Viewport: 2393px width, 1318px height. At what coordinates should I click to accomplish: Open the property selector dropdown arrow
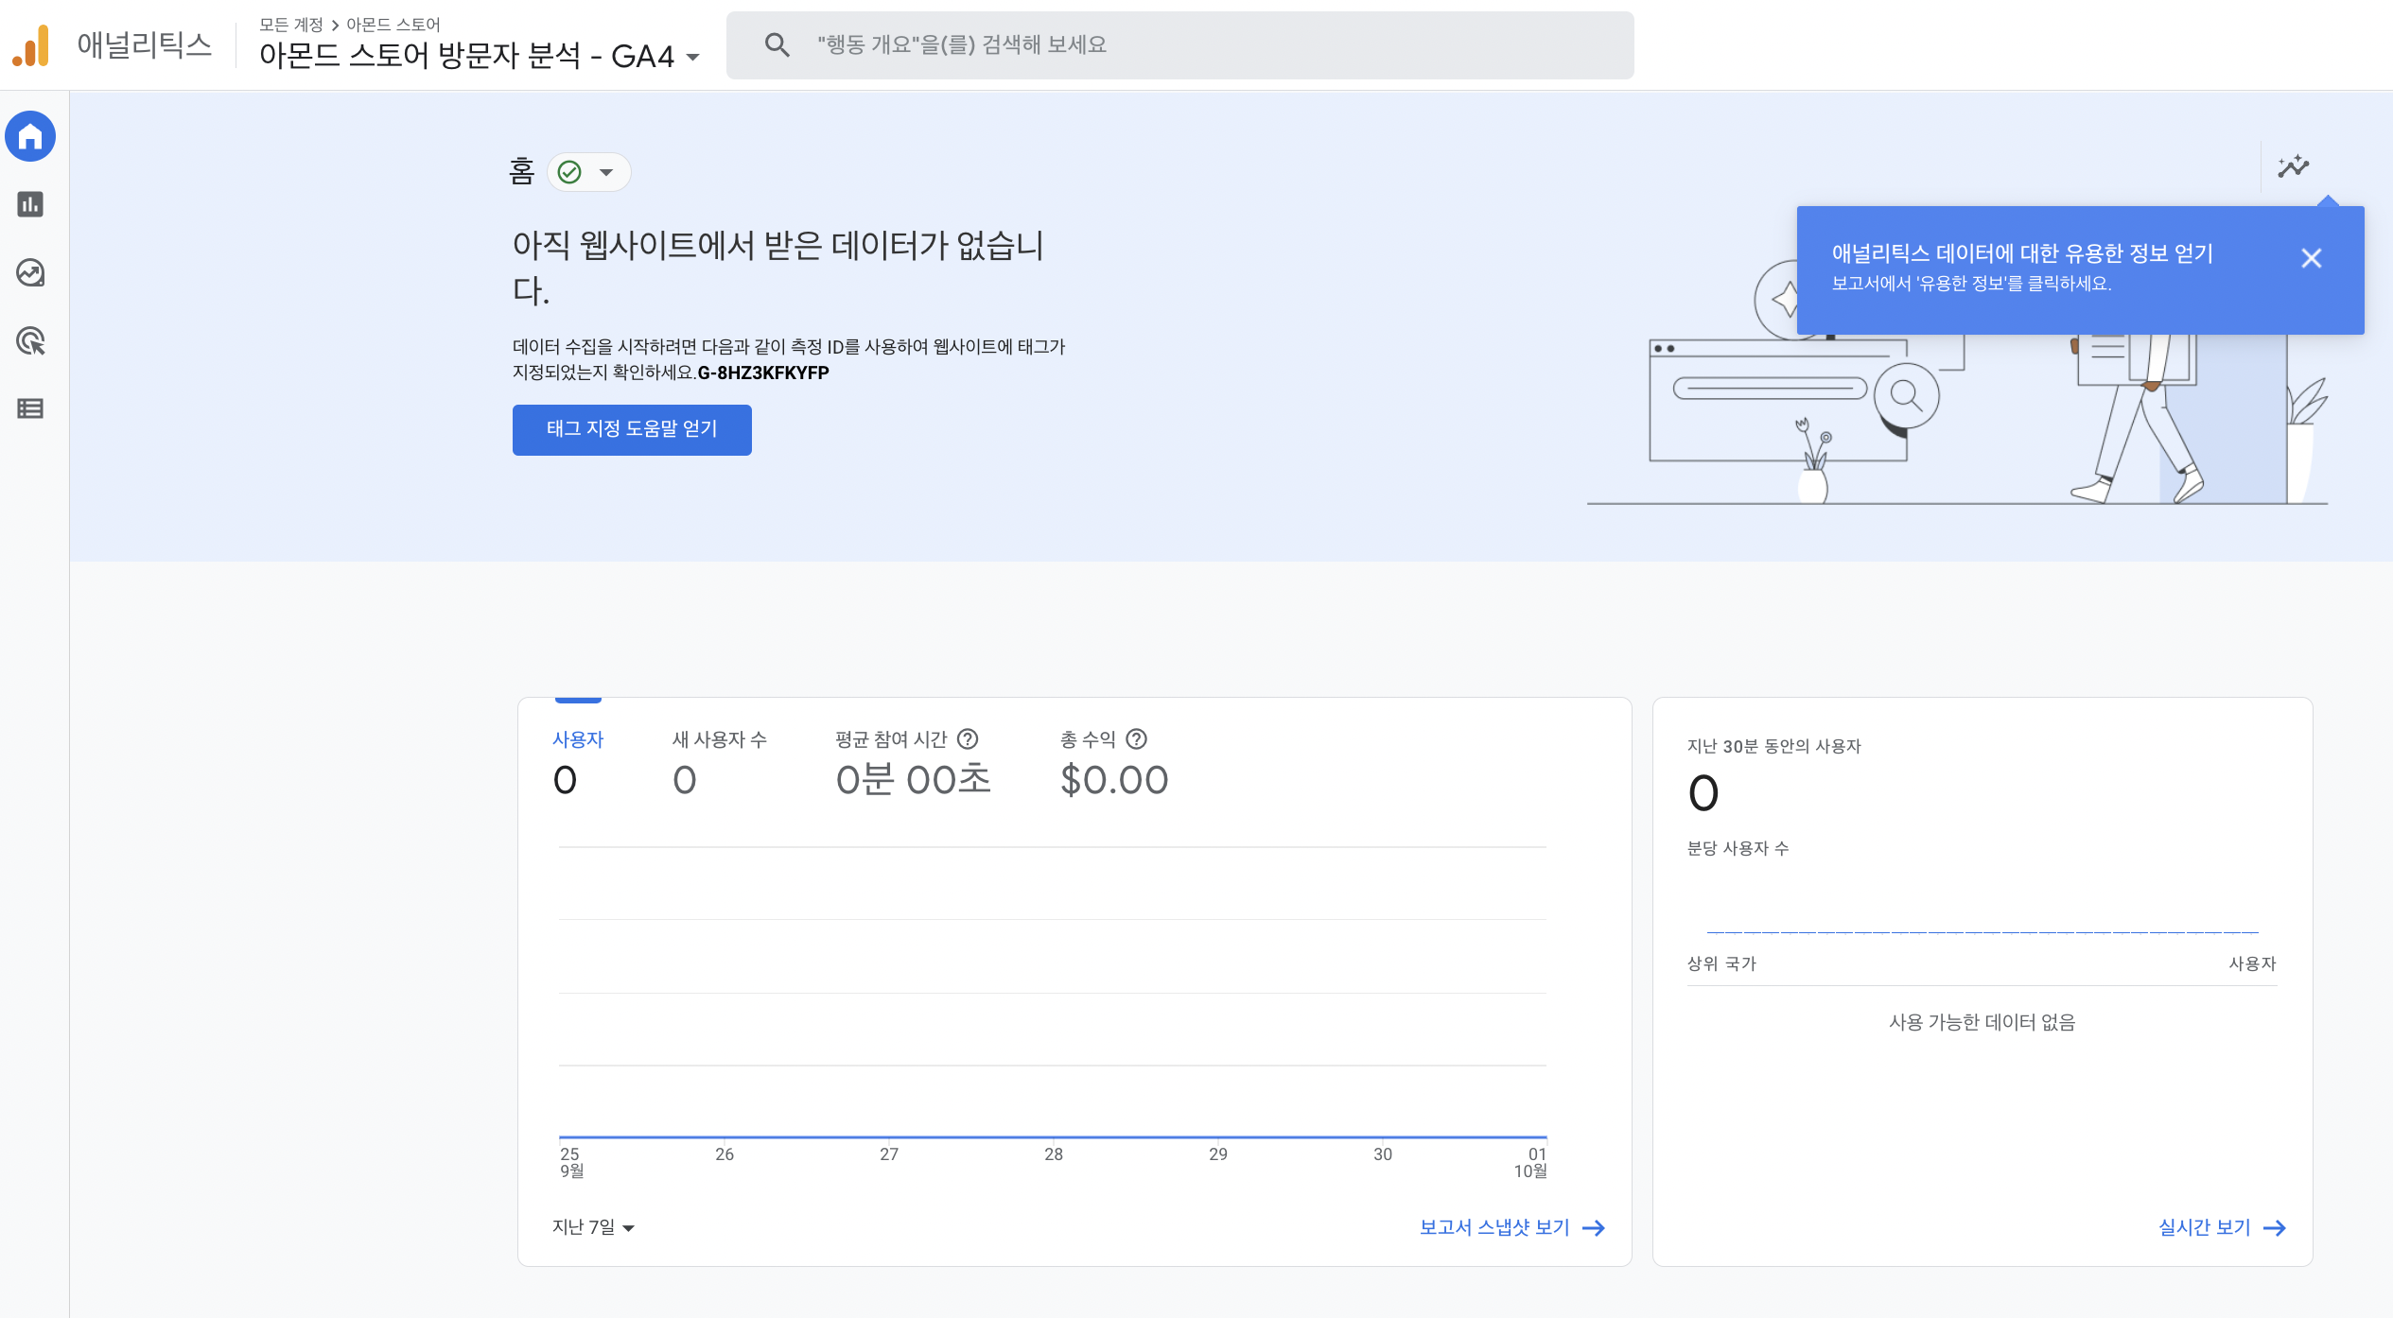pos(693,57)
